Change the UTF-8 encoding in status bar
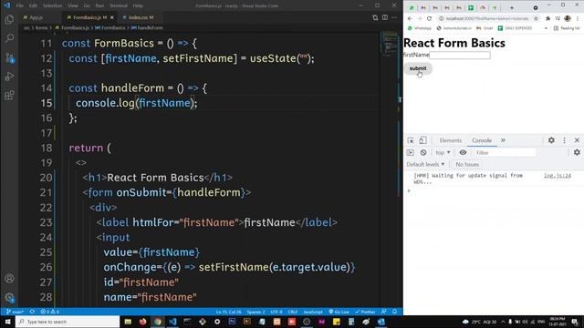The image size is (584, 328). (x=276, y=312)
